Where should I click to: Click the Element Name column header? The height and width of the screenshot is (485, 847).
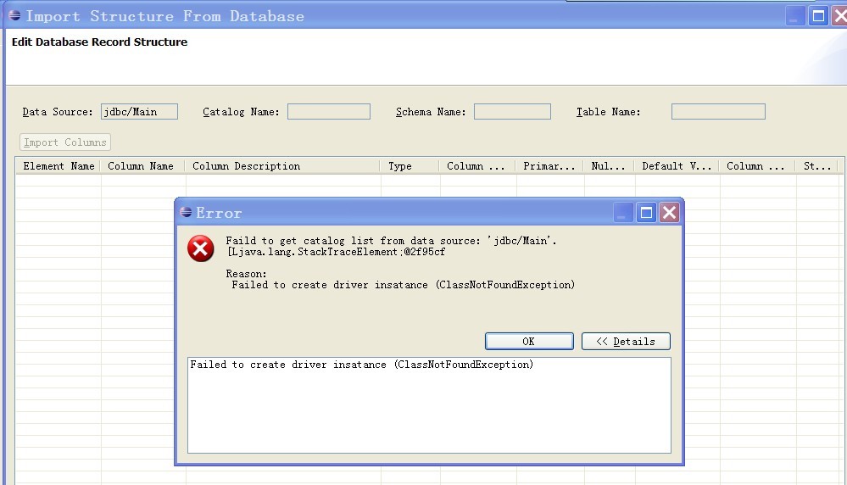pyautogui.click(x=59, y=166)
